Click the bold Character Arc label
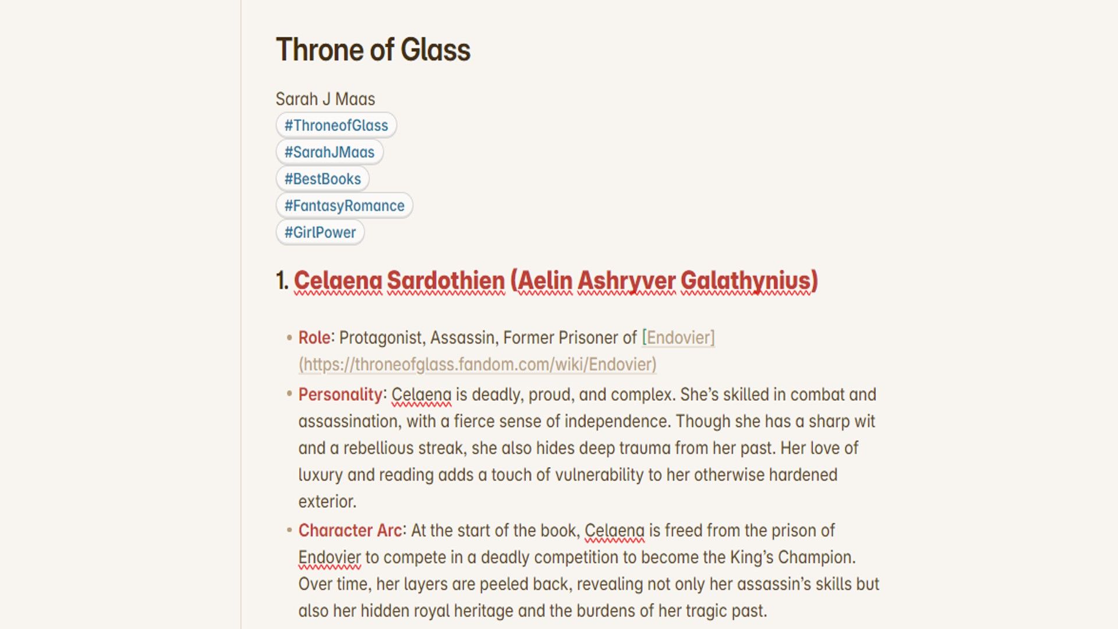The image size is (1118, 629). coord(350,531)
